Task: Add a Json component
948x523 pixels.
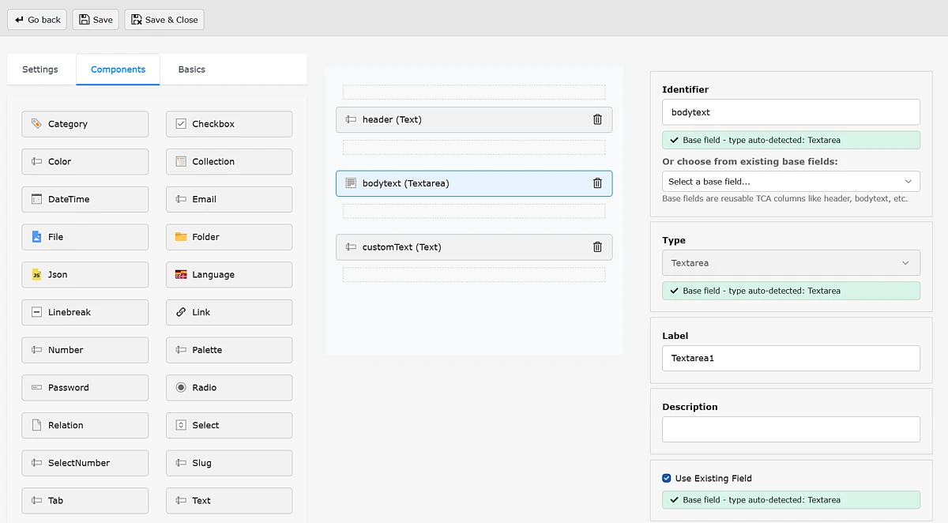Action: tap(85, 275)
